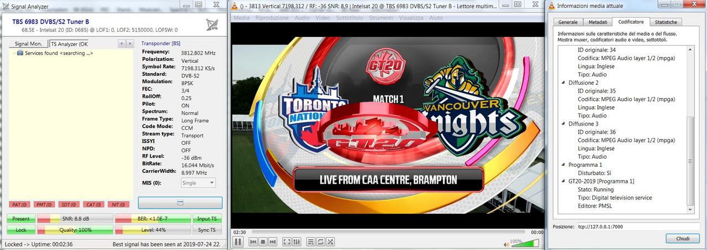The width and height of the screenshot is (707, 250).
Task: Open the Media menu in VLC
Action: [x=241, y=18]
